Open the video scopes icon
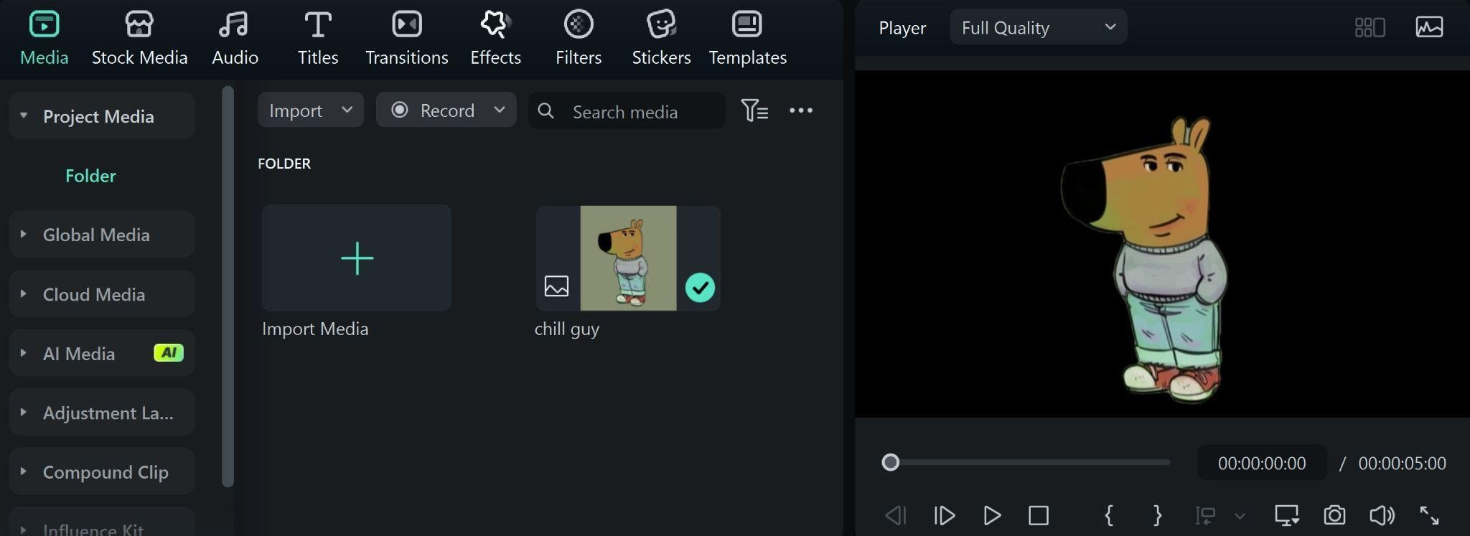The image size is (1470, 536). pyautogui.click(x=1429, y=27)
